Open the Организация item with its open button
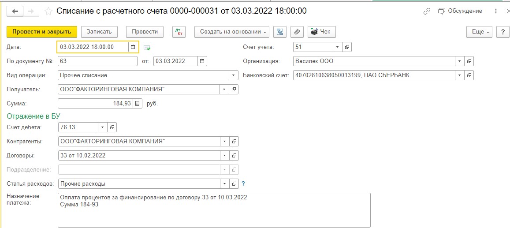The width and height of the screenshot is (510, 228). click(469, 61)
